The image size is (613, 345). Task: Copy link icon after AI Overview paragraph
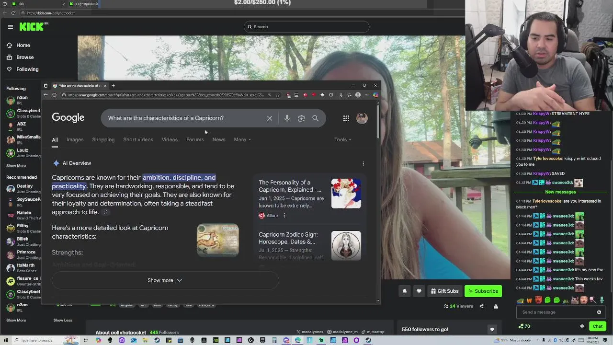[x=106, y=212]
